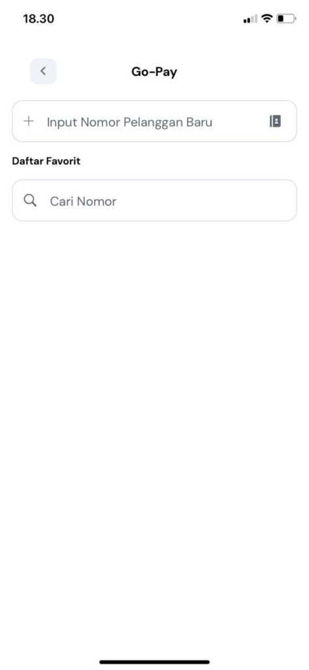Tap empty favorites list area below search

point(154,427)
